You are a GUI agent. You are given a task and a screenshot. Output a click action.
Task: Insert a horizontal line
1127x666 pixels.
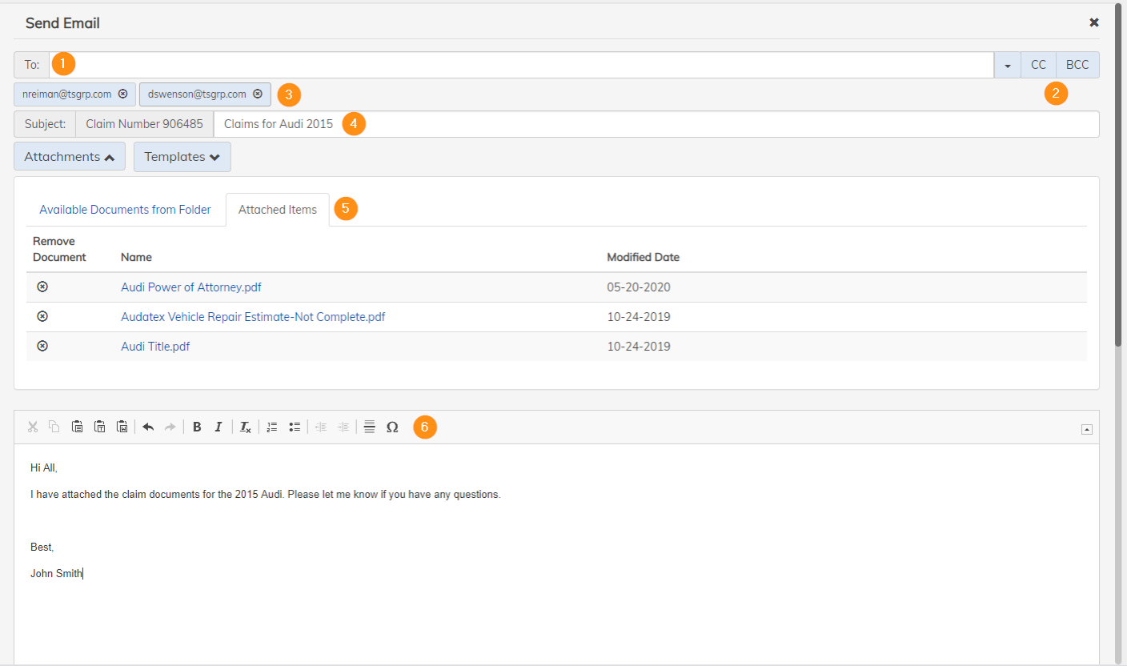(x=369, y=427)
